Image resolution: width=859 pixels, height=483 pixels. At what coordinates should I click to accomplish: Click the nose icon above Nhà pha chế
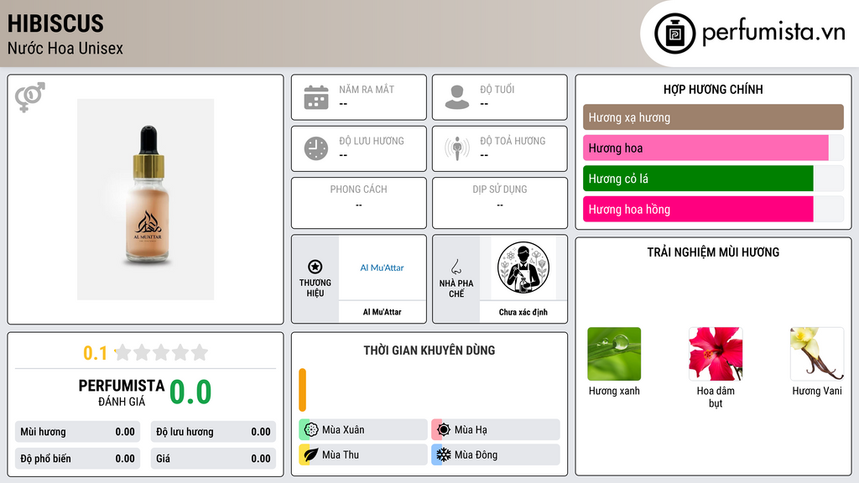[456, 267]
